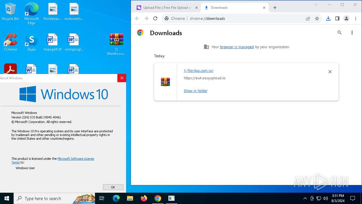Switch to Chrome in taskbar
Viewport: 362px width, 204px height.
(158, 198)
